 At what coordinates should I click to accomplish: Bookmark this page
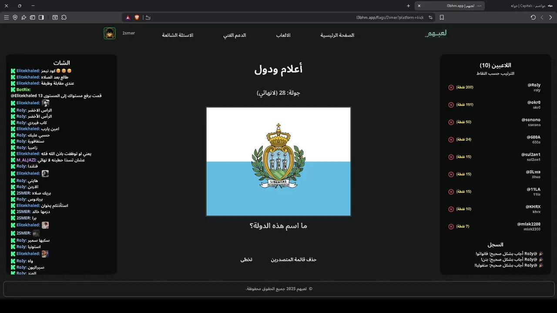tap(442, 17)
